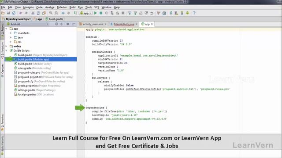Click the Copy toolbar icon
The image size is (282, 158).
click(x=38, y=13)
